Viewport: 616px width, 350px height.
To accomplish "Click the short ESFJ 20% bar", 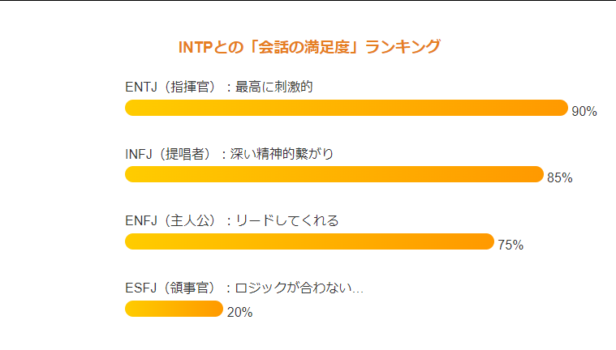I will (174, 309).
